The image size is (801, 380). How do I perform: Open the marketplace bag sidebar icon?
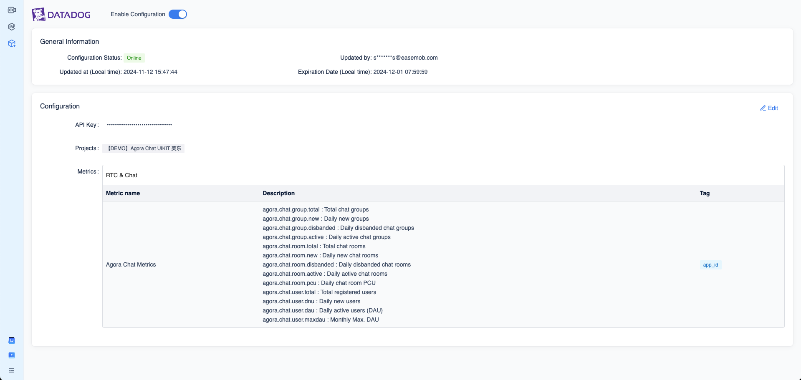[12, 340]
